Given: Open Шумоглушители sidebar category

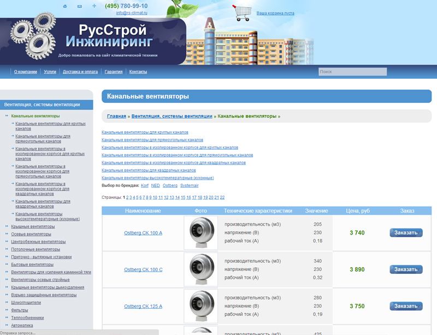Looking at the screenshot, I should click(x=26, y=302).
